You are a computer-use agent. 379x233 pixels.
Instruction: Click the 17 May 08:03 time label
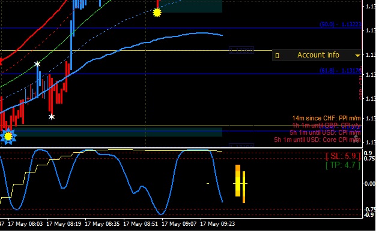click(x=25, y=224)
